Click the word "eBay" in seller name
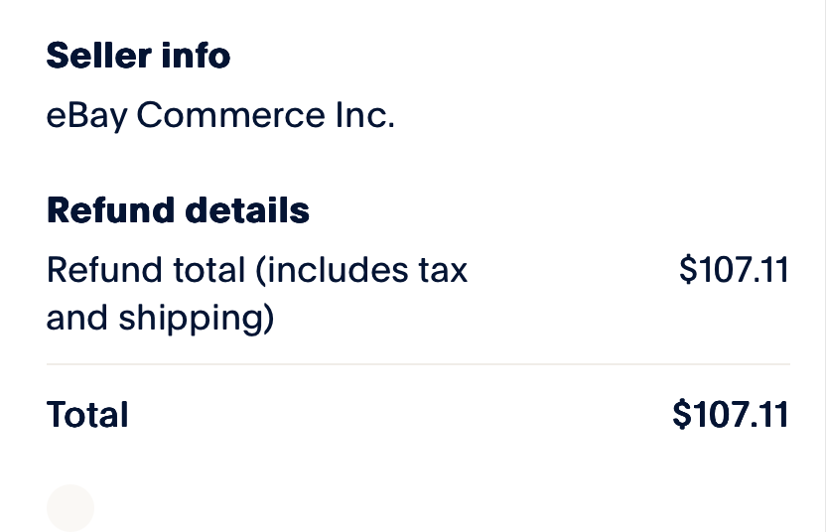Viewport: 826px width, 532px height. point(87,116)
